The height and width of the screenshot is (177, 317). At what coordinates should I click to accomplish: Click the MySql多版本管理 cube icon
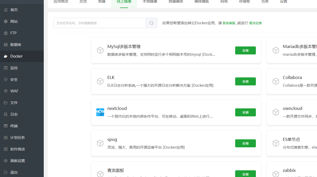click(100, 50)
